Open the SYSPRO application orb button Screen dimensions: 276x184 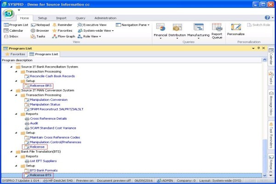point(9,13)
